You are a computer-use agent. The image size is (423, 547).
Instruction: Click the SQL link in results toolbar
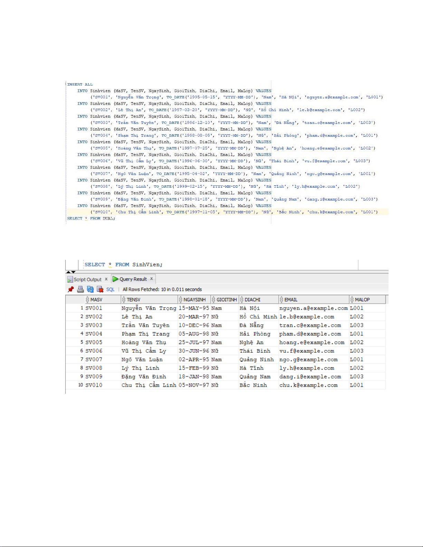(x=110, y=290)
